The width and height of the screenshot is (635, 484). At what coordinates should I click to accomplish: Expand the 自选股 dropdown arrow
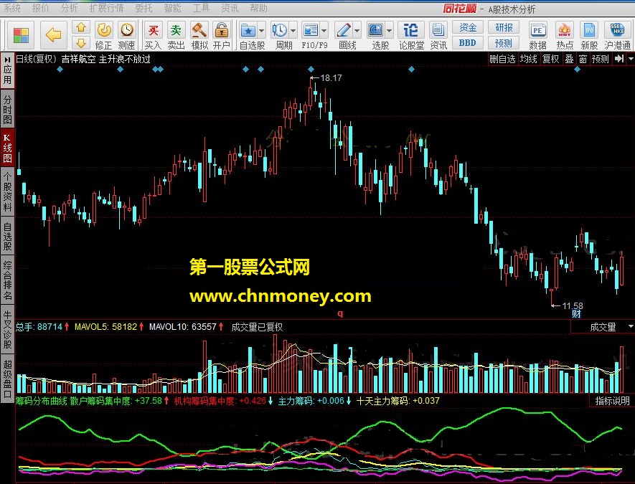tap(261, 31)
